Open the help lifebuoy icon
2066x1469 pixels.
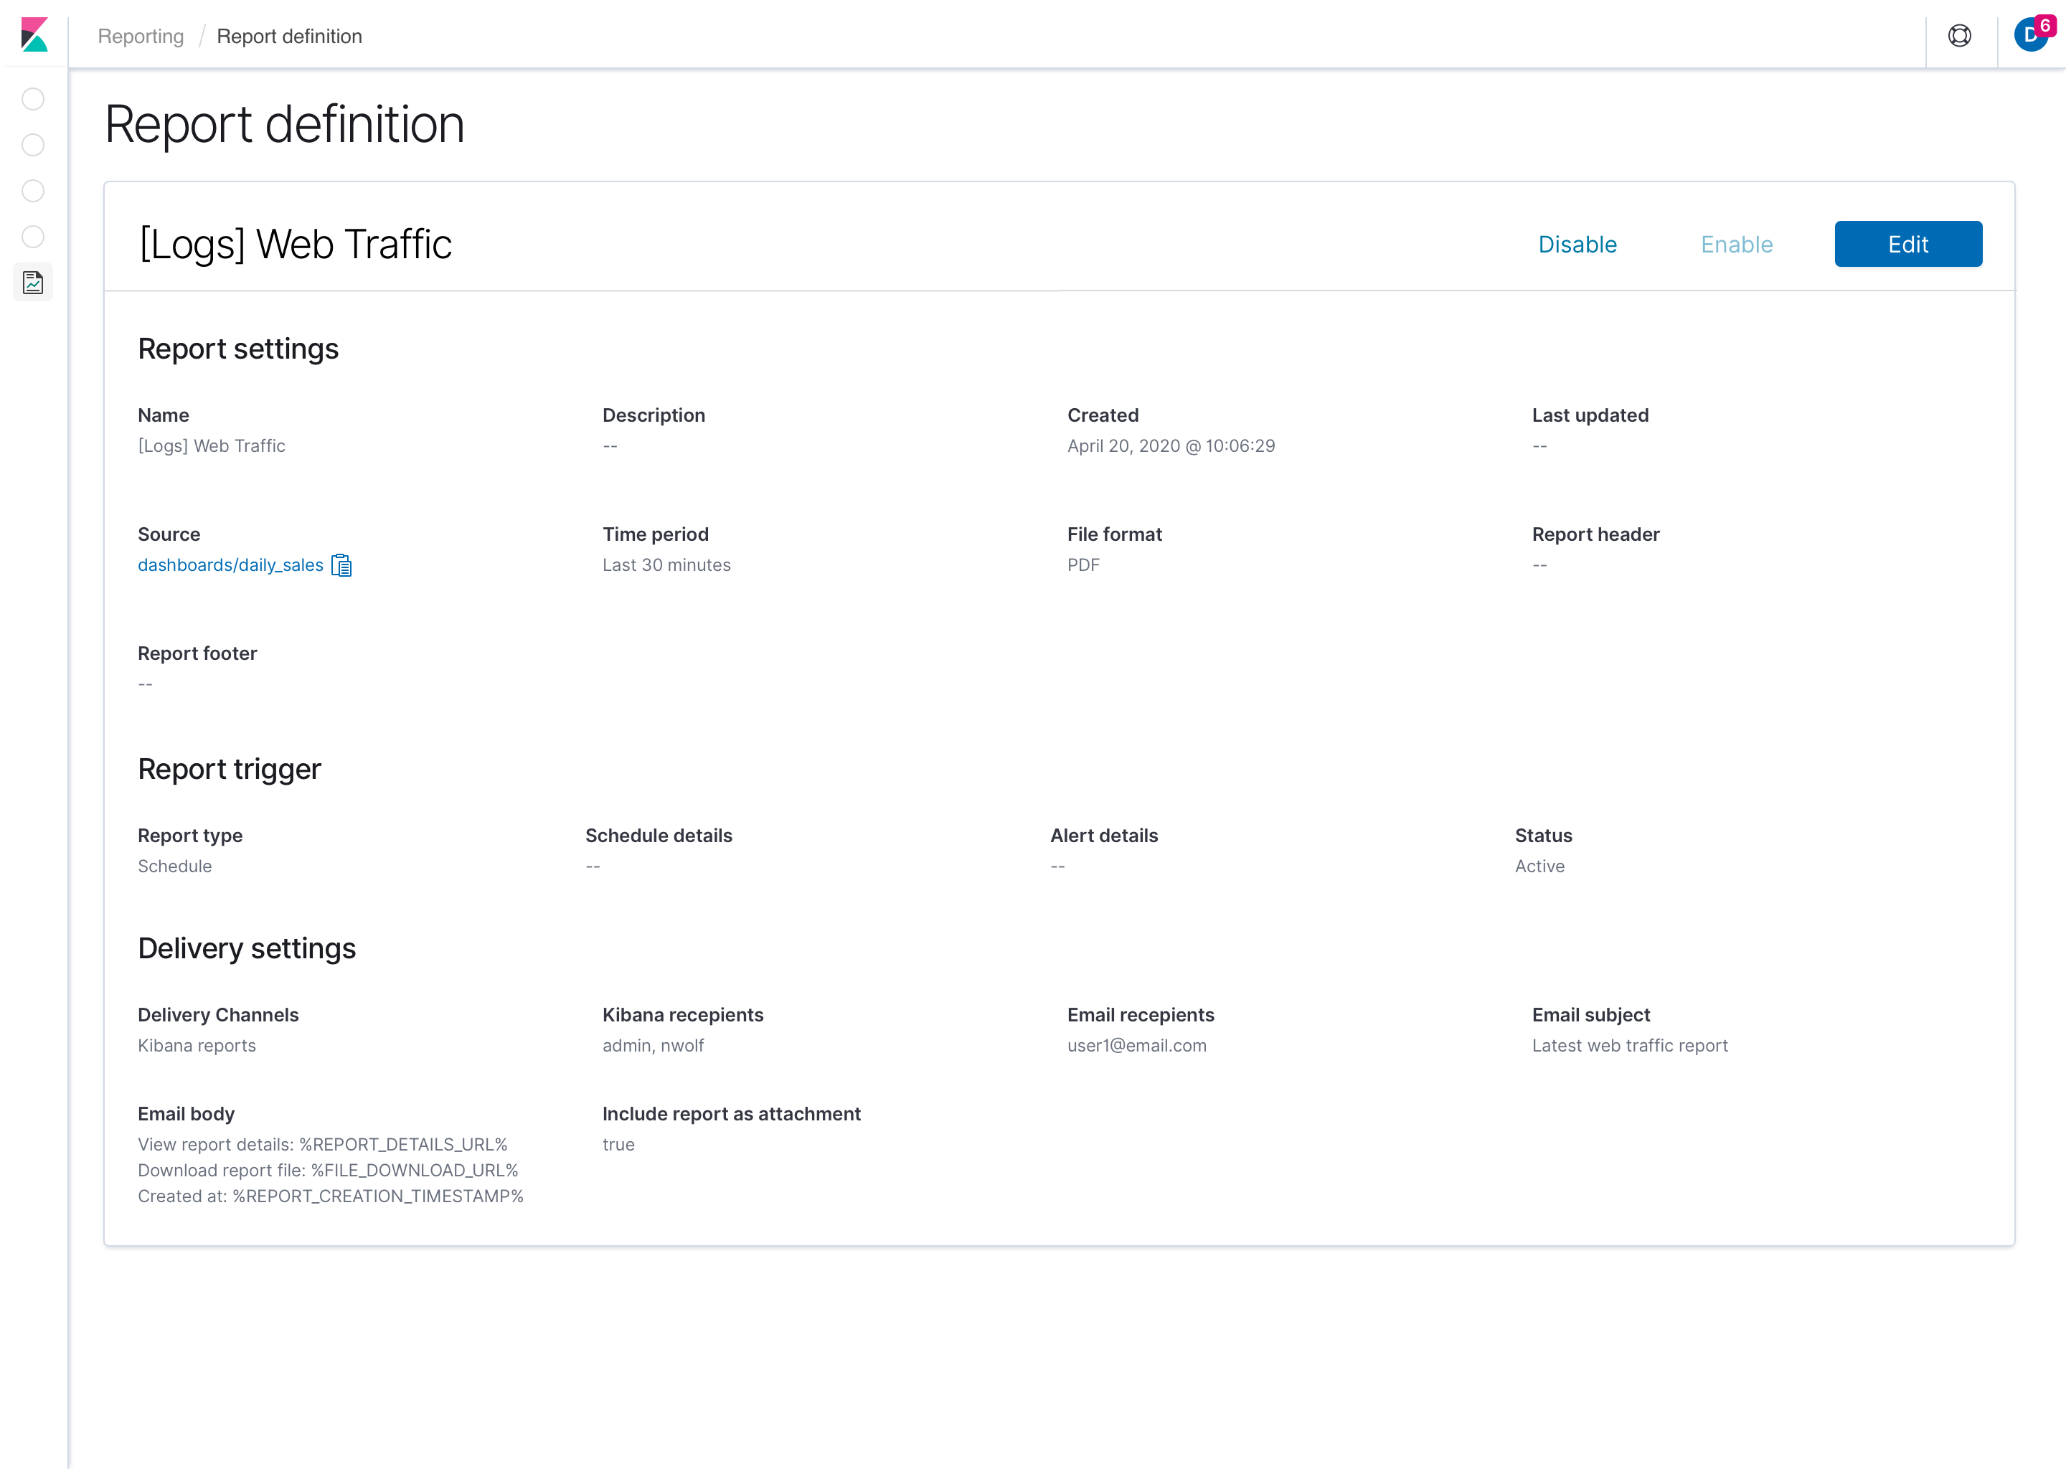[1959, 35]
